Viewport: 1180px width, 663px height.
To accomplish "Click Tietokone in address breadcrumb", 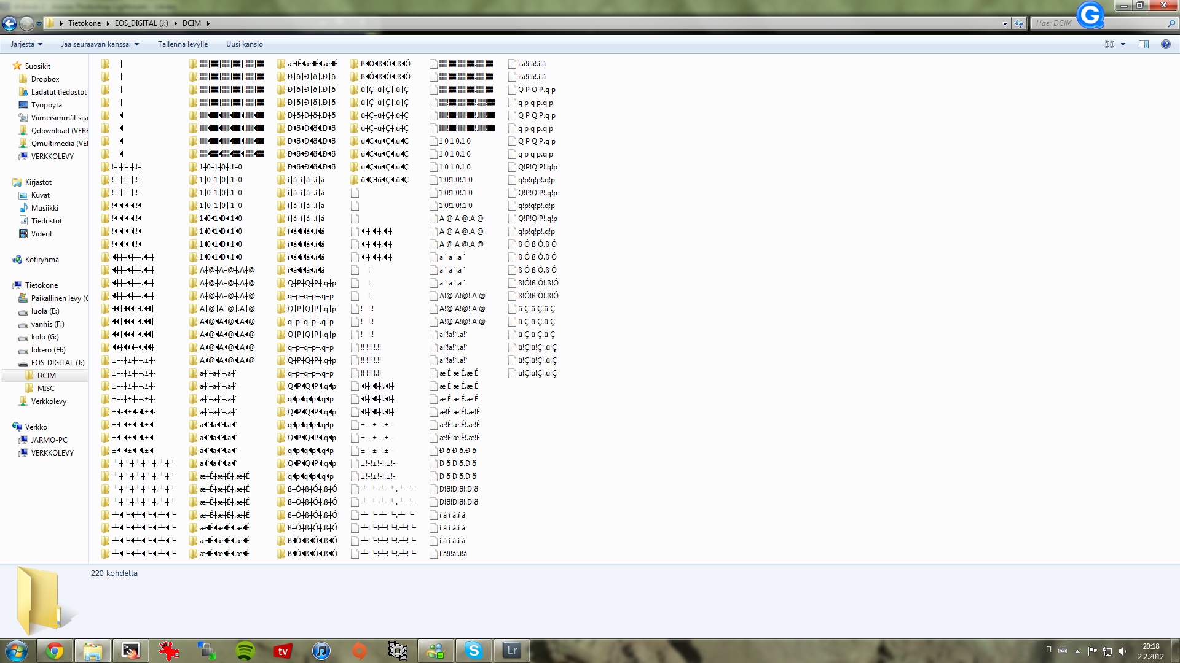I will pyautogui.click(x=84, y=23).
